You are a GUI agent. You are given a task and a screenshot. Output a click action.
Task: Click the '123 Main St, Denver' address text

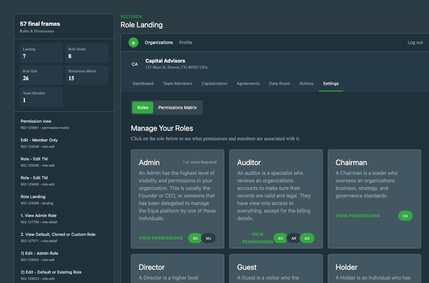click(176, 67)
